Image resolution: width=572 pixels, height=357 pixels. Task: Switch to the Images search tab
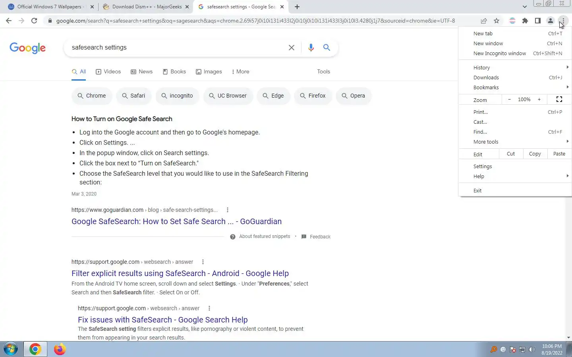(209, 72)
